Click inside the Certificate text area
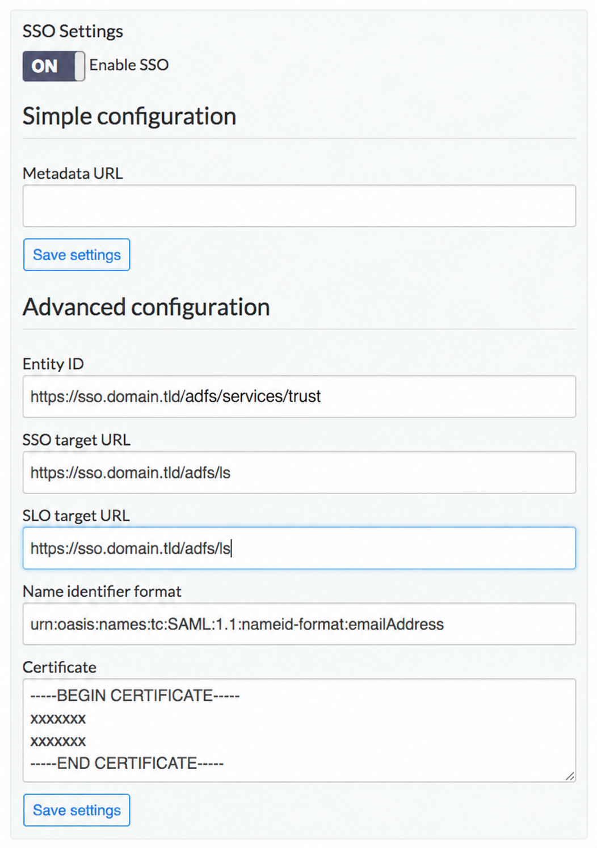 pos(299,731)
